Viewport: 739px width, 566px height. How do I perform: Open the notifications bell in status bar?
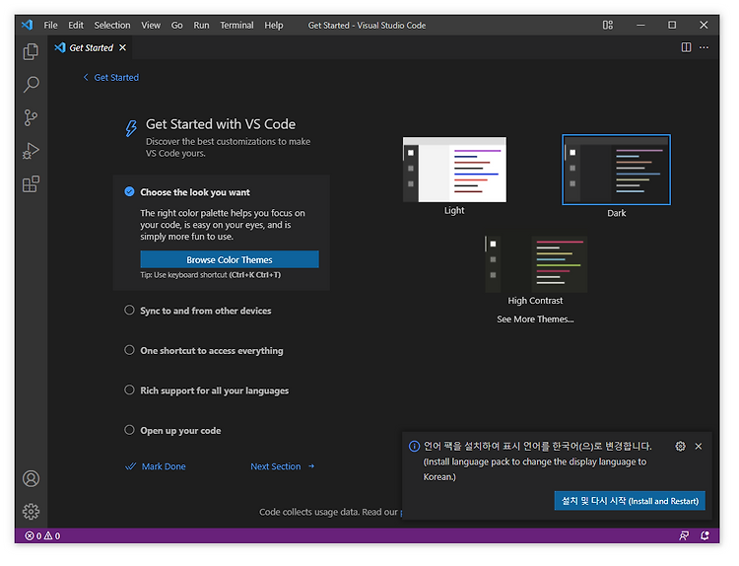pos(705,535)
